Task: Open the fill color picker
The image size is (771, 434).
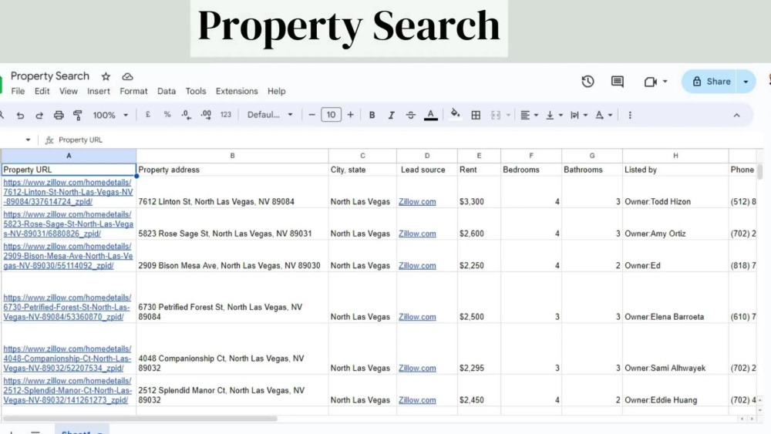Action: coord(456,115)
